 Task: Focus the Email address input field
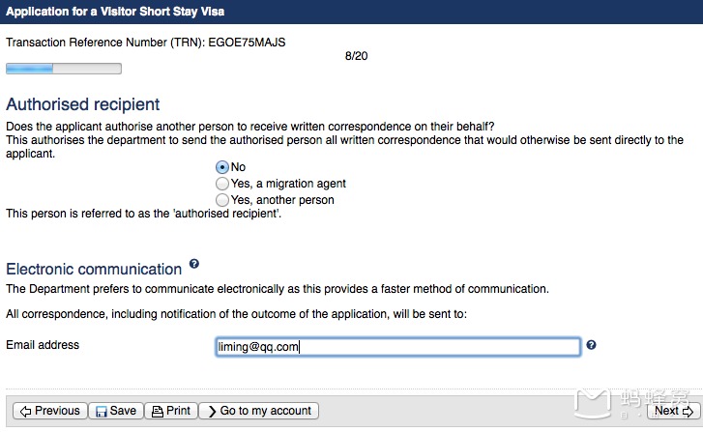(397, 347)
